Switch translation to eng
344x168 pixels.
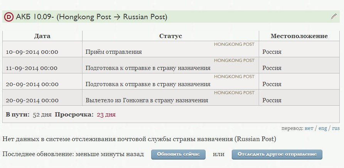(323, 128)
